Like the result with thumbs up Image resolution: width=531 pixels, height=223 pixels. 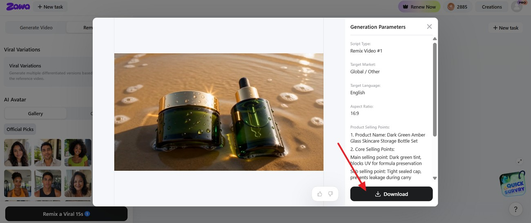(319, 194)
